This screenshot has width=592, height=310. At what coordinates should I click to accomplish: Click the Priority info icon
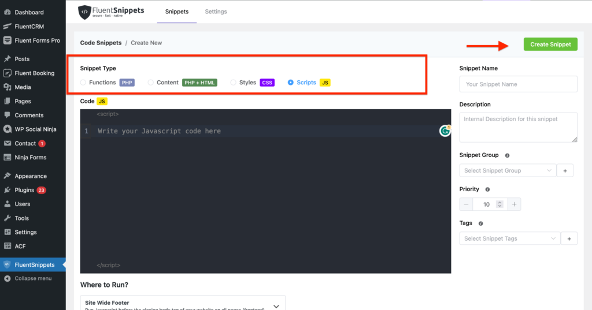(x=487, y=189)
